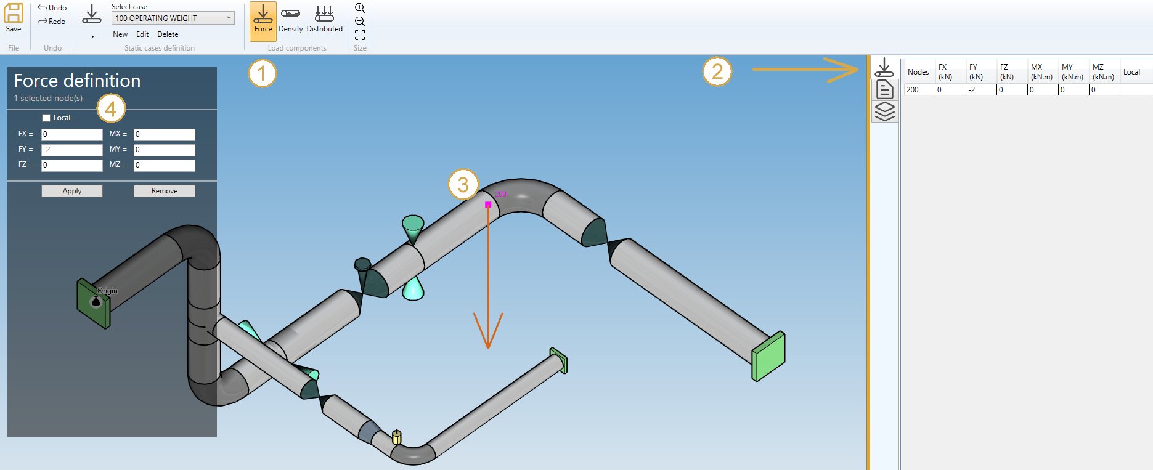Select the small yellow fitting on pipe
The image size is (1153, 470).
[x=396, y=437]
